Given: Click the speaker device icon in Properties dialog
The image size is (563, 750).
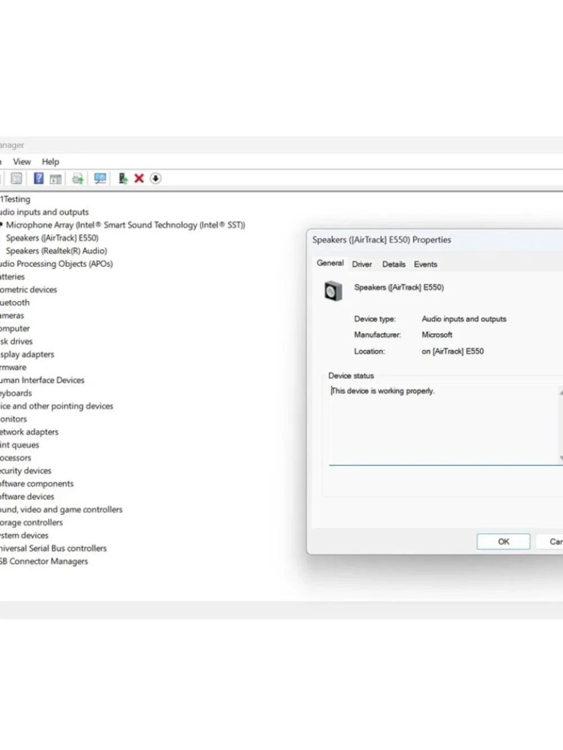Looking at the screenshot, I should pyautogui.click(x=333, y=291).
